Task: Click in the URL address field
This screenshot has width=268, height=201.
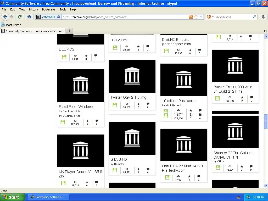Action: pos(125,17)
